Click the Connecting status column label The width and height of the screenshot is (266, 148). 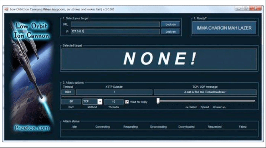point(102,127)
